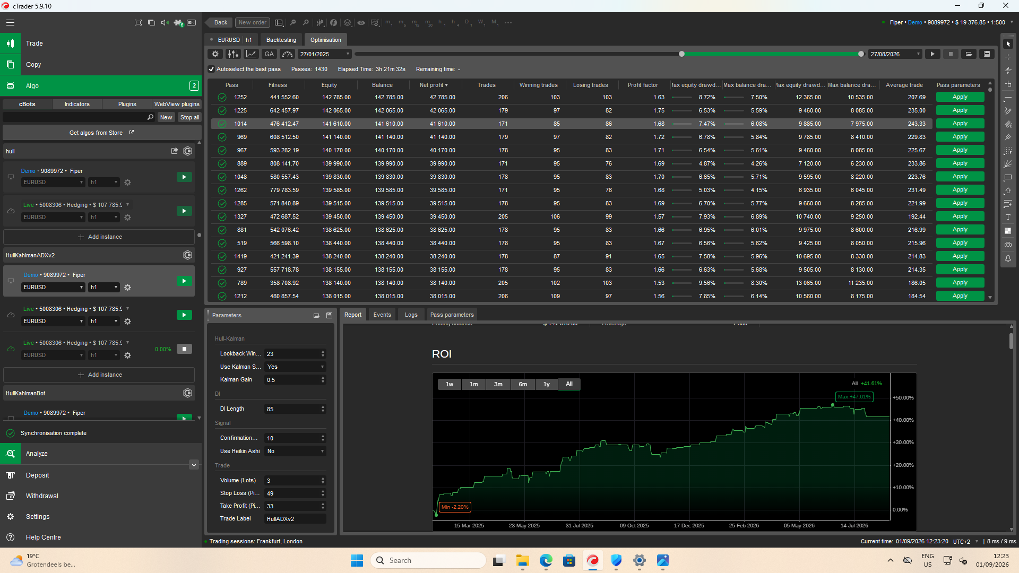Select pass 1252 status circle
This screenshot has width=1019, height=573.
(222, 98)
